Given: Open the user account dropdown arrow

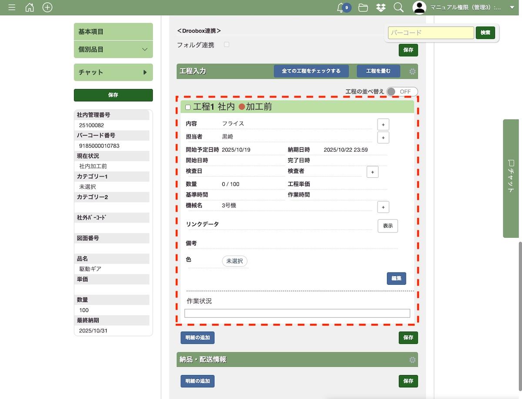Looking at the screenshot, I should click(512, 7).
